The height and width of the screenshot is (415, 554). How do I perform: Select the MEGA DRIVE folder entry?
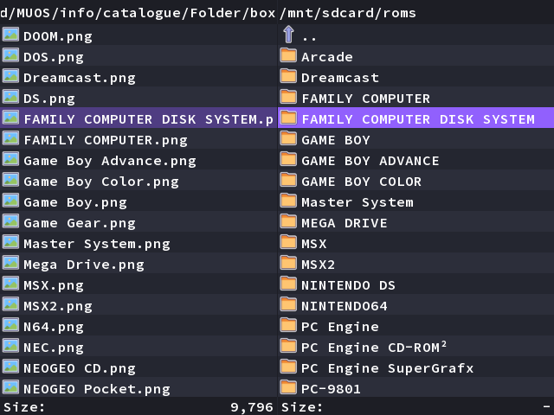click(x=415, y=221)
